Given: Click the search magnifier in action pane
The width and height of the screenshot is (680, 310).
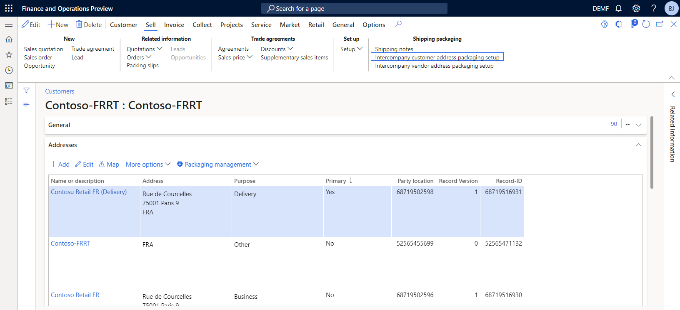Looking at the screenshot, I should [x=398, y=24].
